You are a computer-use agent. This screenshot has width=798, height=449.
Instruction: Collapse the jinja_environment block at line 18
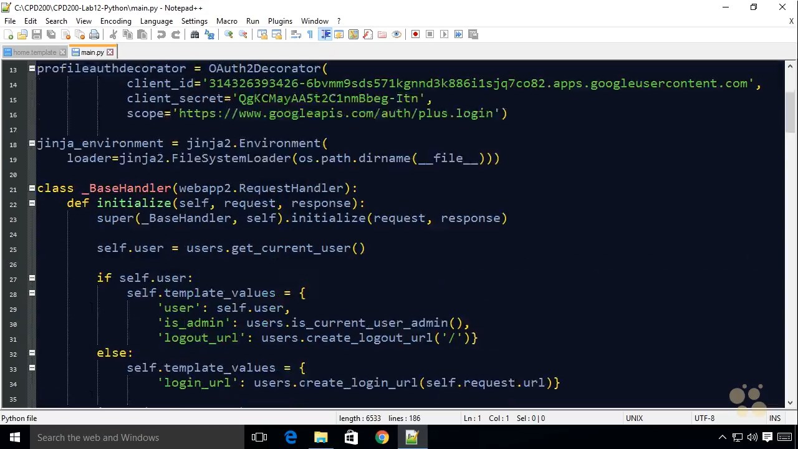click(x=32, y=143)
